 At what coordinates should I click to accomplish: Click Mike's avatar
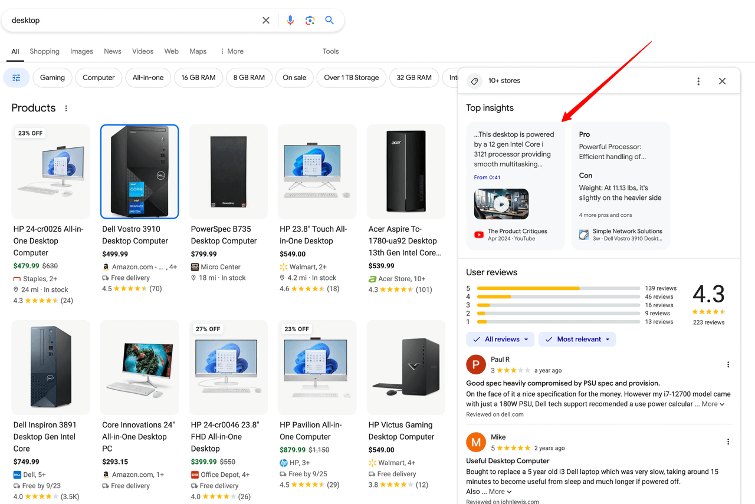pos(476,442)
